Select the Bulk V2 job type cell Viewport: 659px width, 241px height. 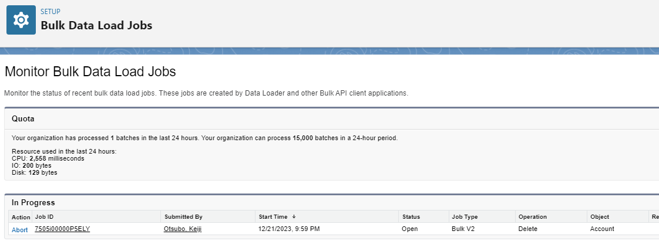(x=465, y=229)
